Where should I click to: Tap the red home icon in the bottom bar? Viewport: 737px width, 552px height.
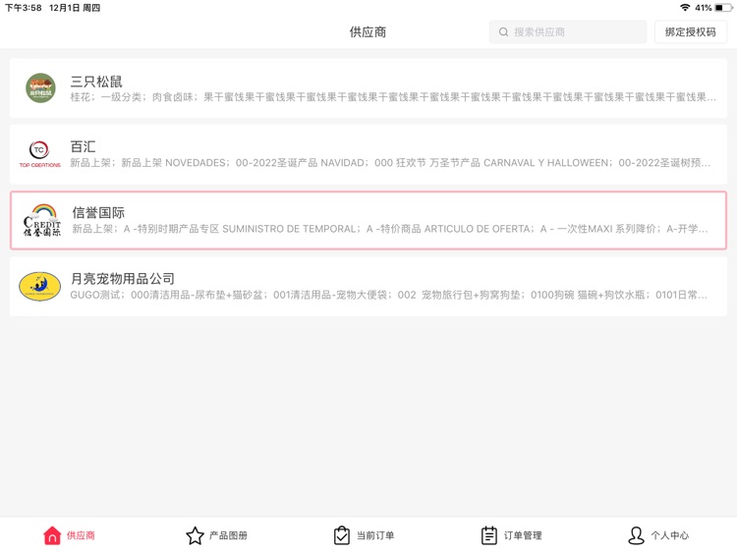52,535
